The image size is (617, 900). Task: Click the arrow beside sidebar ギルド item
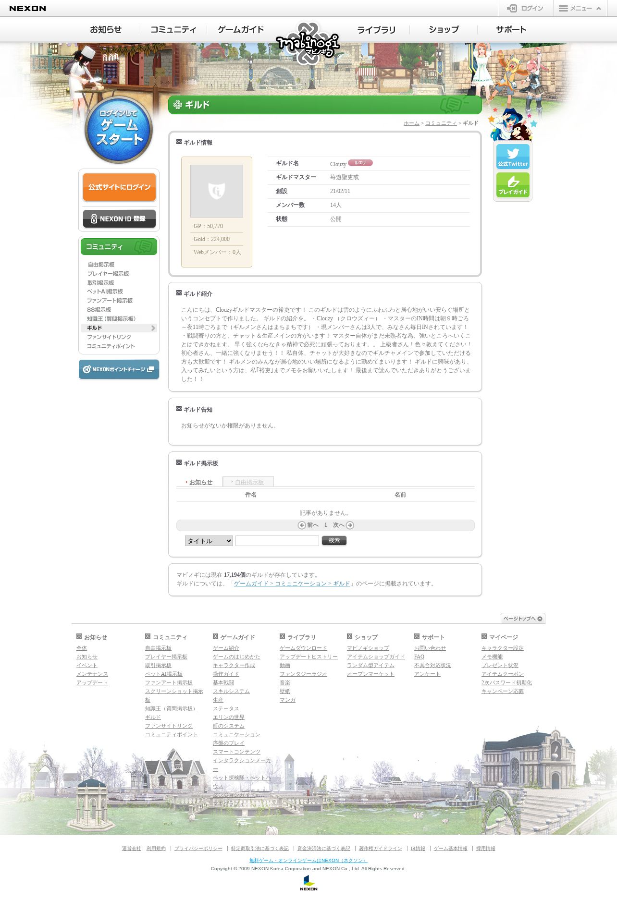(153, 328)
